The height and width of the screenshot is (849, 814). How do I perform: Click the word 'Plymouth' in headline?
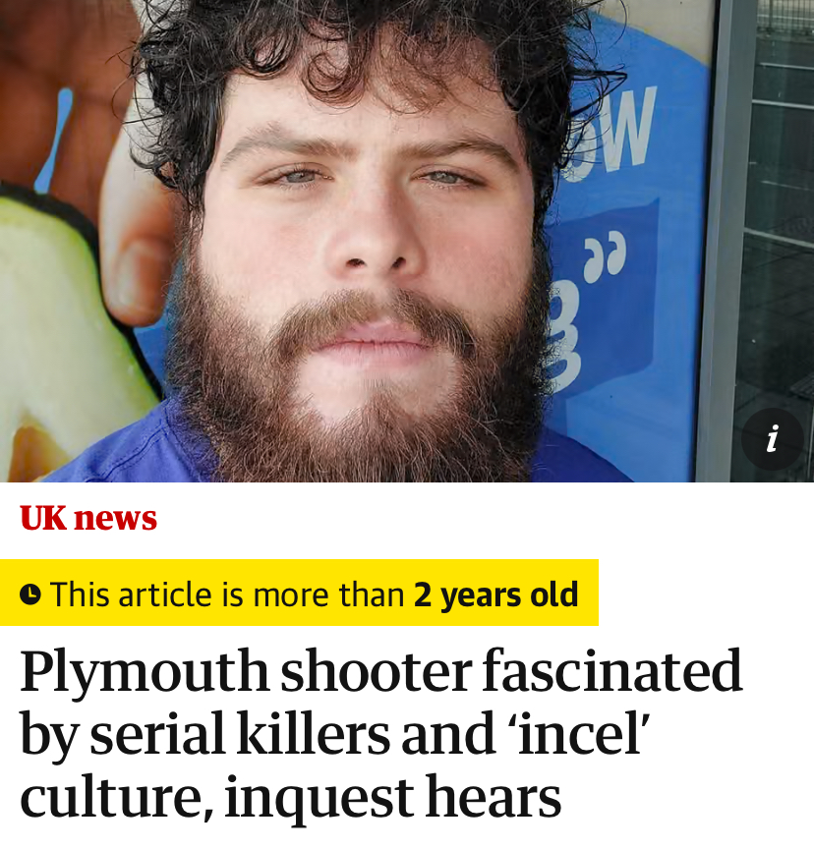click(145, 672)
